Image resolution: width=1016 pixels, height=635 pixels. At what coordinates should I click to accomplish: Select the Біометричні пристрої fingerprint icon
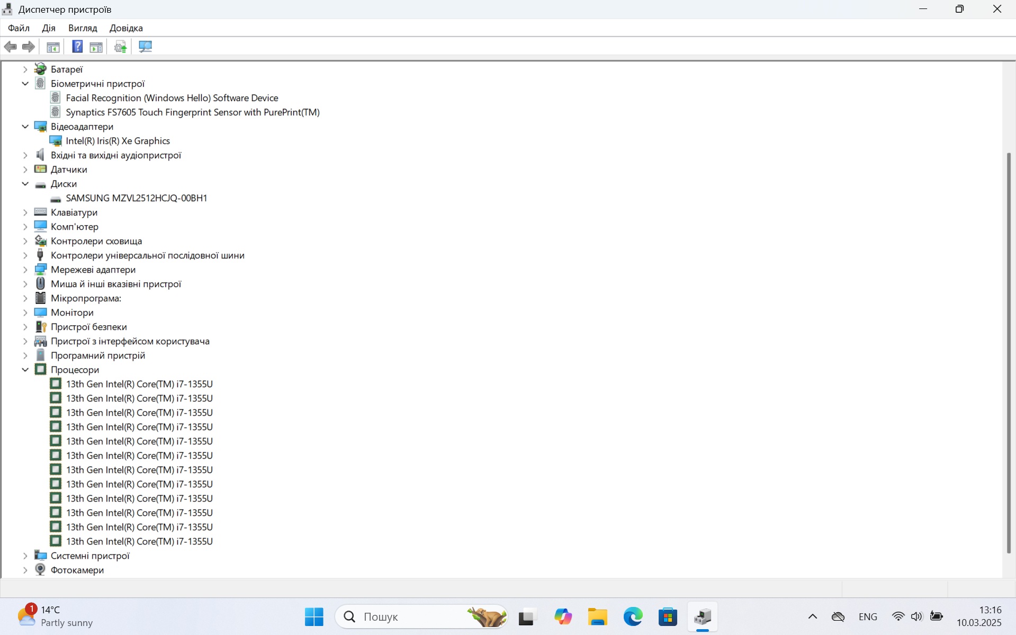point(40,83)
